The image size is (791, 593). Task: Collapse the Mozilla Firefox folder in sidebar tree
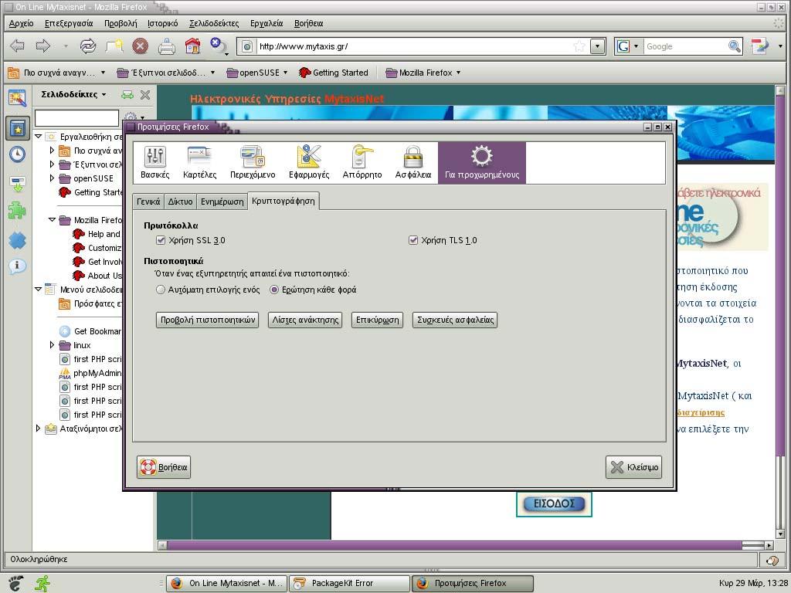click(x=52, y=220)
